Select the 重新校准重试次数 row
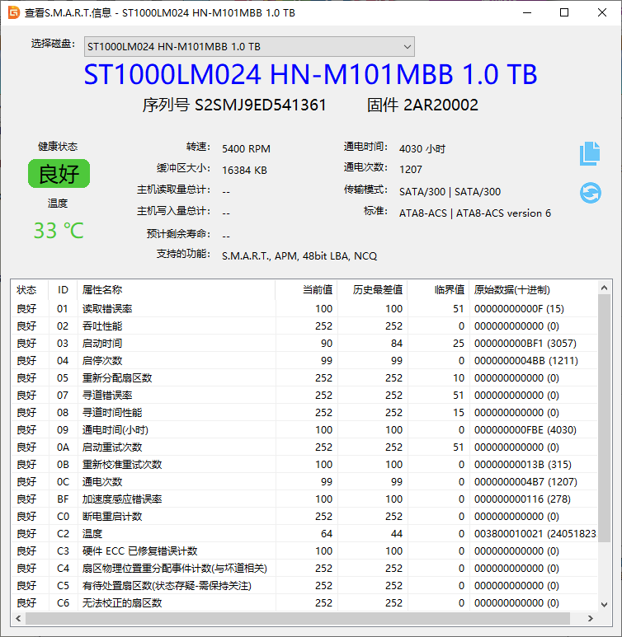Screen dimensions: 622x637 (x=304, y=464)
